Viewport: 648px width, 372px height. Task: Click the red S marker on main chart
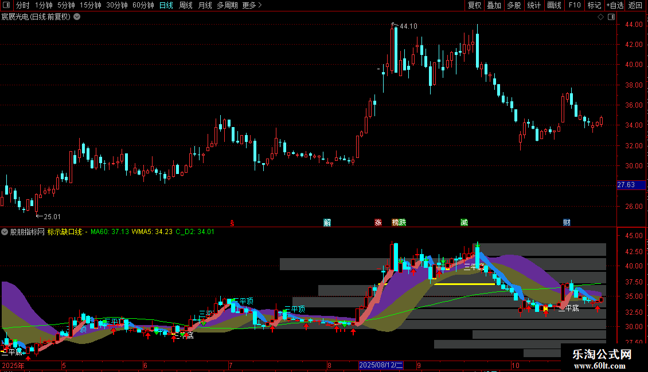click(232, 223)
